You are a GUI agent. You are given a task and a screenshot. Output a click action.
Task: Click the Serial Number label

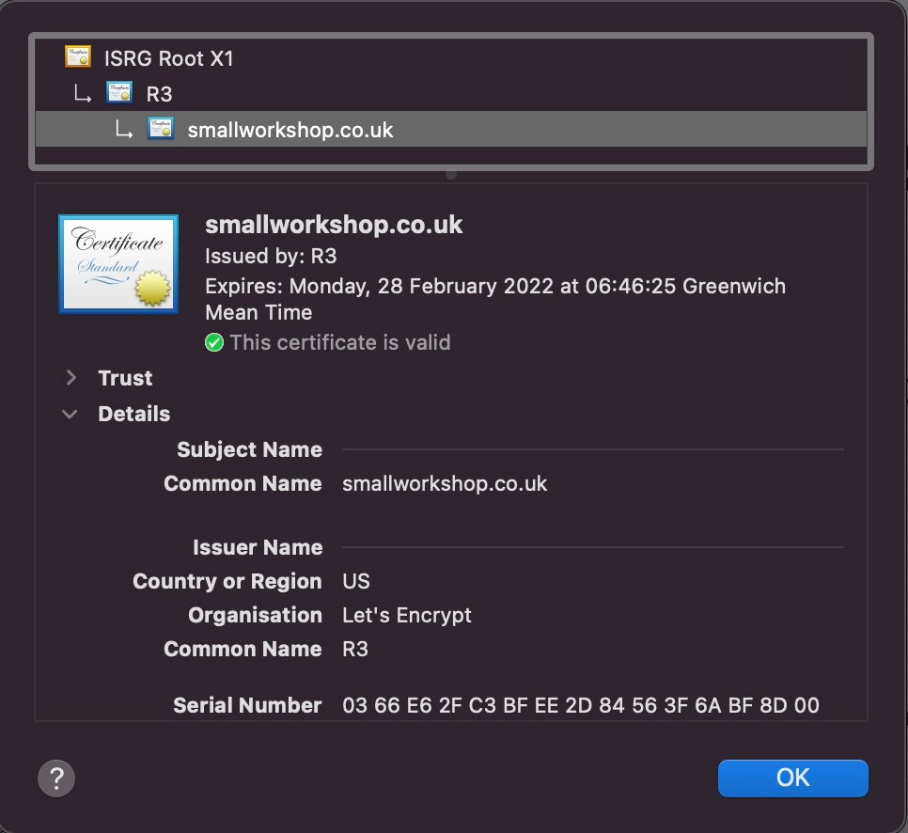pos(247,705)
